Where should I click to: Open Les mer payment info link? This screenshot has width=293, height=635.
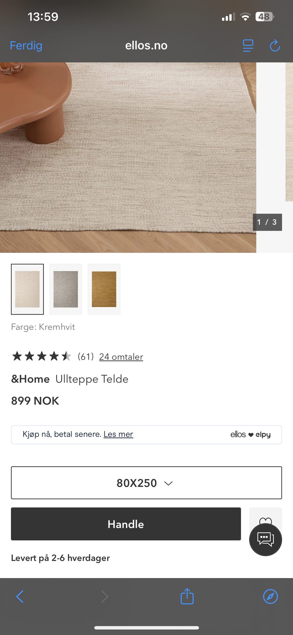tap(118, 434)
